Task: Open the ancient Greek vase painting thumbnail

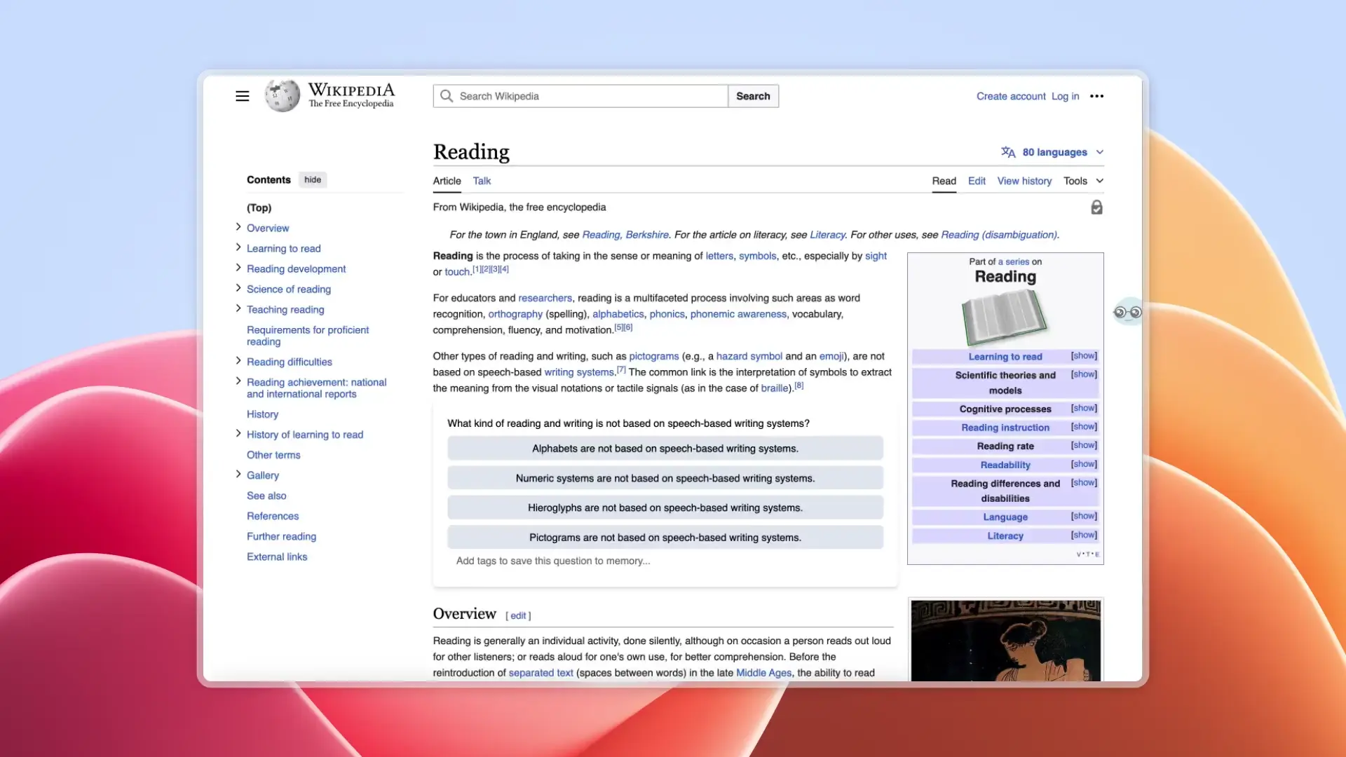Action: click(x=1005, y=640)
